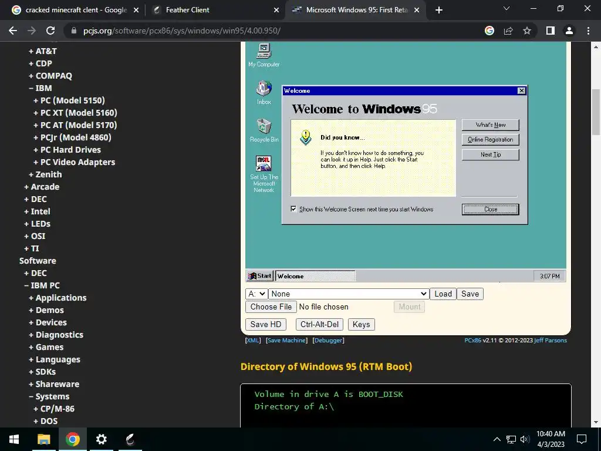
Task: Open diskette None dropdown
Action: tap(349, 294)
